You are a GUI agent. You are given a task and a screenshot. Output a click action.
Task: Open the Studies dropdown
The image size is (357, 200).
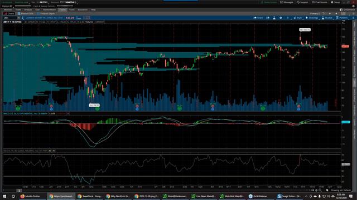(x=327, y=18)
